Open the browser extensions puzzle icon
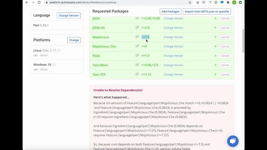 coord(228,2)
